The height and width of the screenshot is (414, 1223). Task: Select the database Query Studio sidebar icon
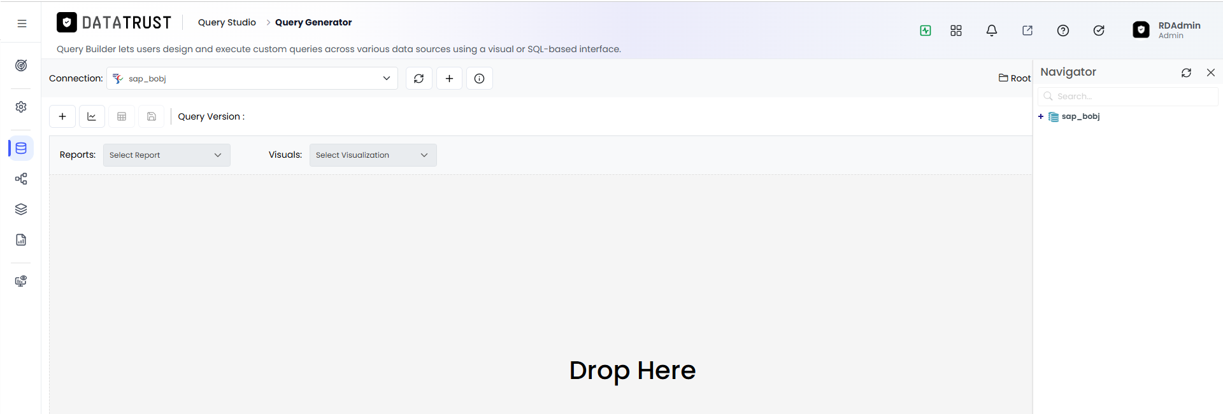coord(21,148)
